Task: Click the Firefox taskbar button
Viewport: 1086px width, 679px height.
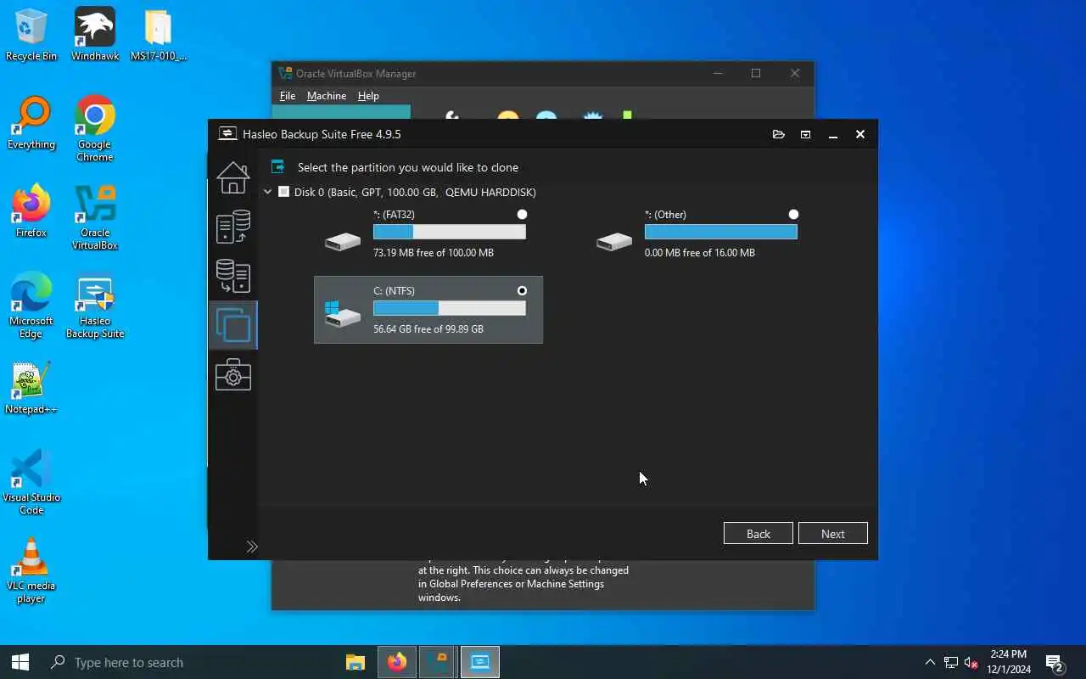Action: tap(397, 662)
